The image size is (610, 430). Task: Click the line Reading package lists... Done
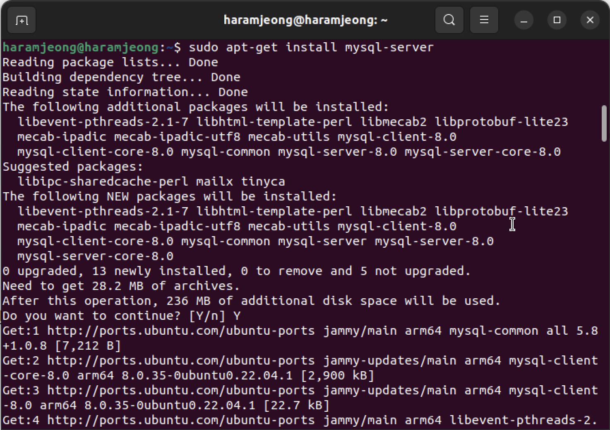pos(110,62)
